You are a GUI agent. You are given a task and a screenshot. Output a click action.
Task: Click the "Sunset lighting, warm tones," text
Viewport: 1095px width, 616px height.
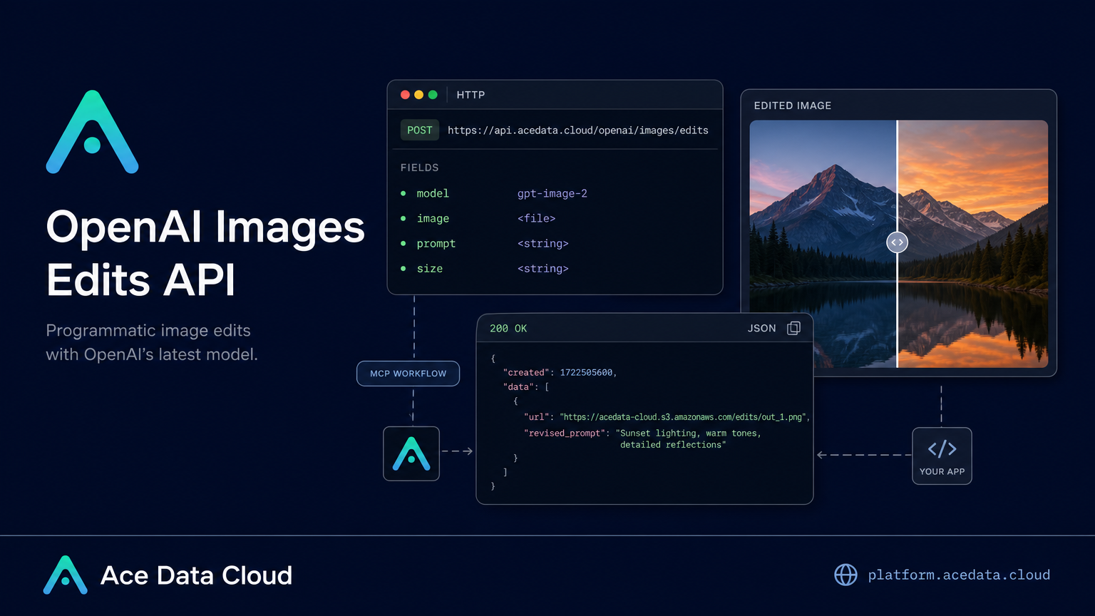tap(689, 433)
